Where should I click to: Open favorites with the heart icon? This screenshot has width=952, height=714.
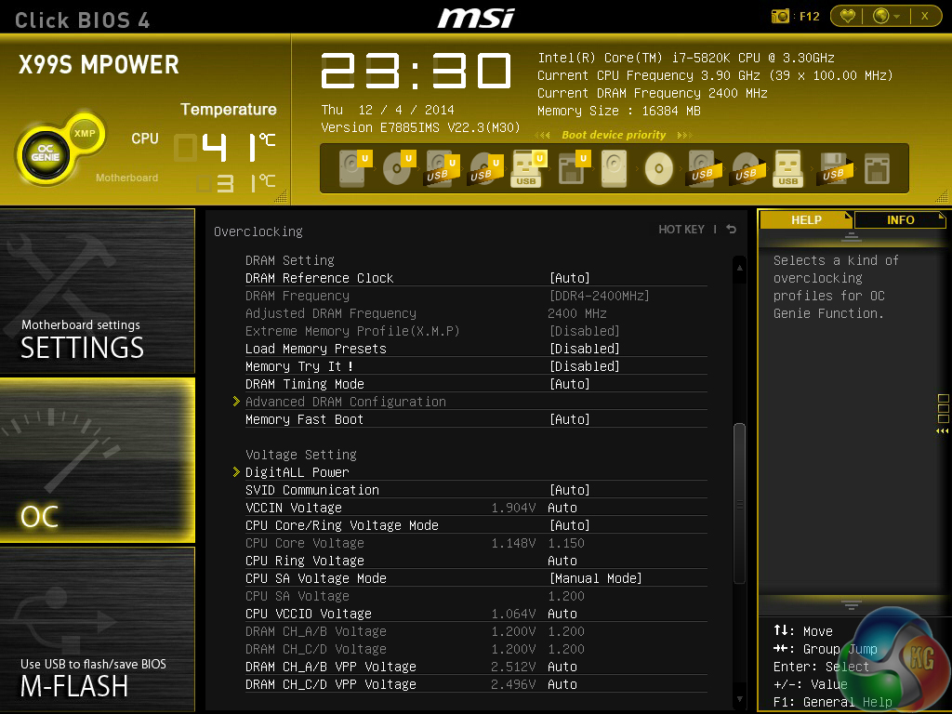click(848, 17)
